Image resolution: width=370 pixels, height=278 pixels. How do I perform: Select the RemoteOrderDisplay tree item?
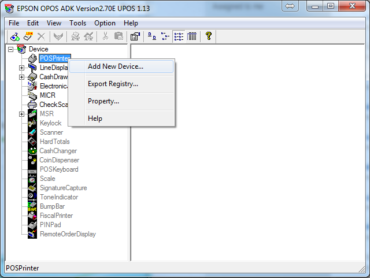[68, 234]
